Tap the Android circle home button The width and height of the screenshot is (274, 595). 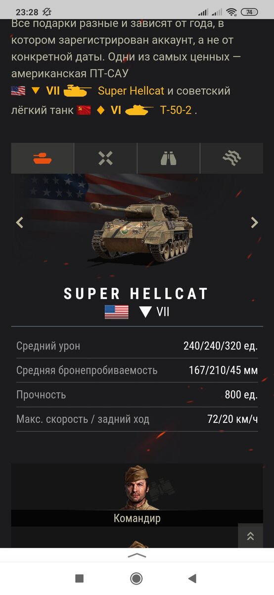click(137, 578)
